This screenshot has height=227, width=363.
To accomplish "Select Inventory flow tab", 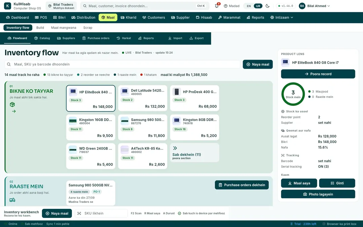I will [x=18, y=28].
